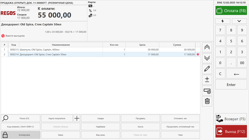This screenshot has width=249, height=140.
Task: Click the plus-minus quantity change icon
Action: (207, 80)
